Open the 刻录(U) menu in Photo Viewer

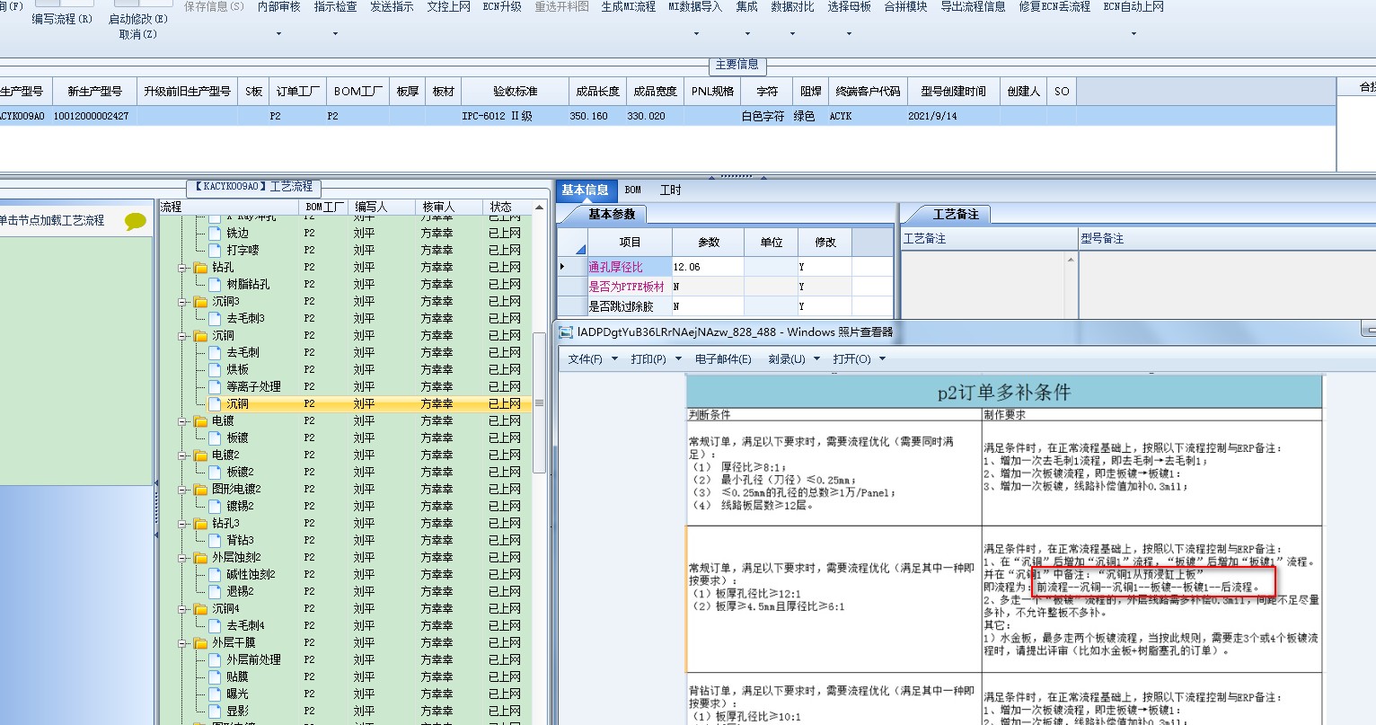click(x=794, y=359)
